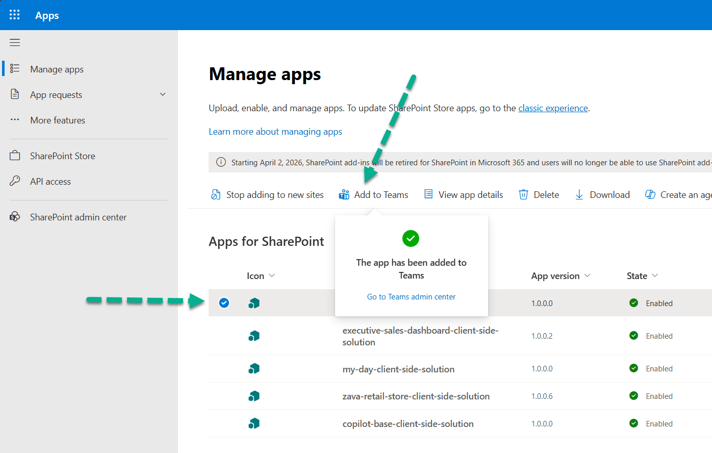Open the classic experience link
Viewport: 712px width, 453px height.
tap(553, 108)
